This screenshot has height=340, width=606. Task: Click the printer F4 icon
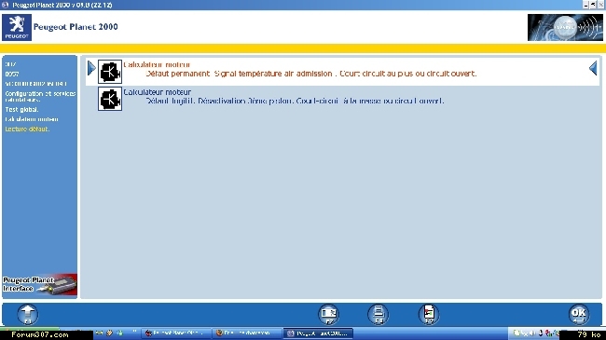tap(379, 314)
